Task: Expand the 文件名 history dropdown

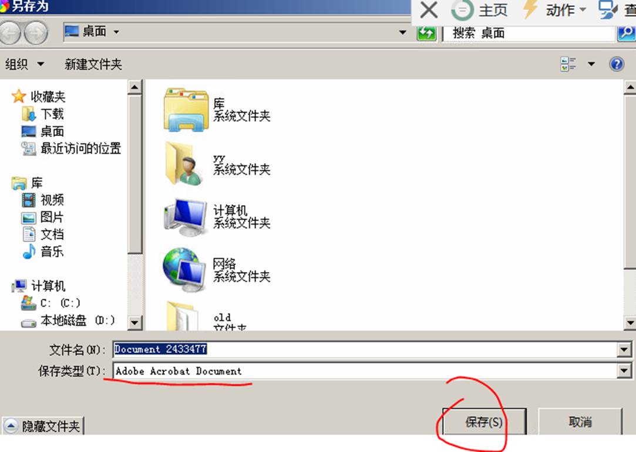Action: (624, 349)
